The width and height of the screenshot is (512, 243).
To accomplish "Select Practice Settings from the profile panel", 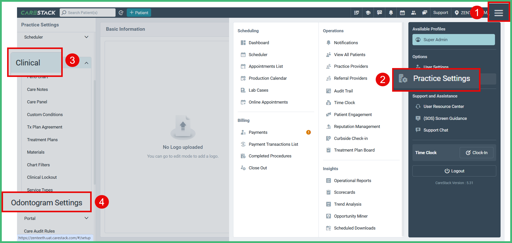I will tap(441, 79).
